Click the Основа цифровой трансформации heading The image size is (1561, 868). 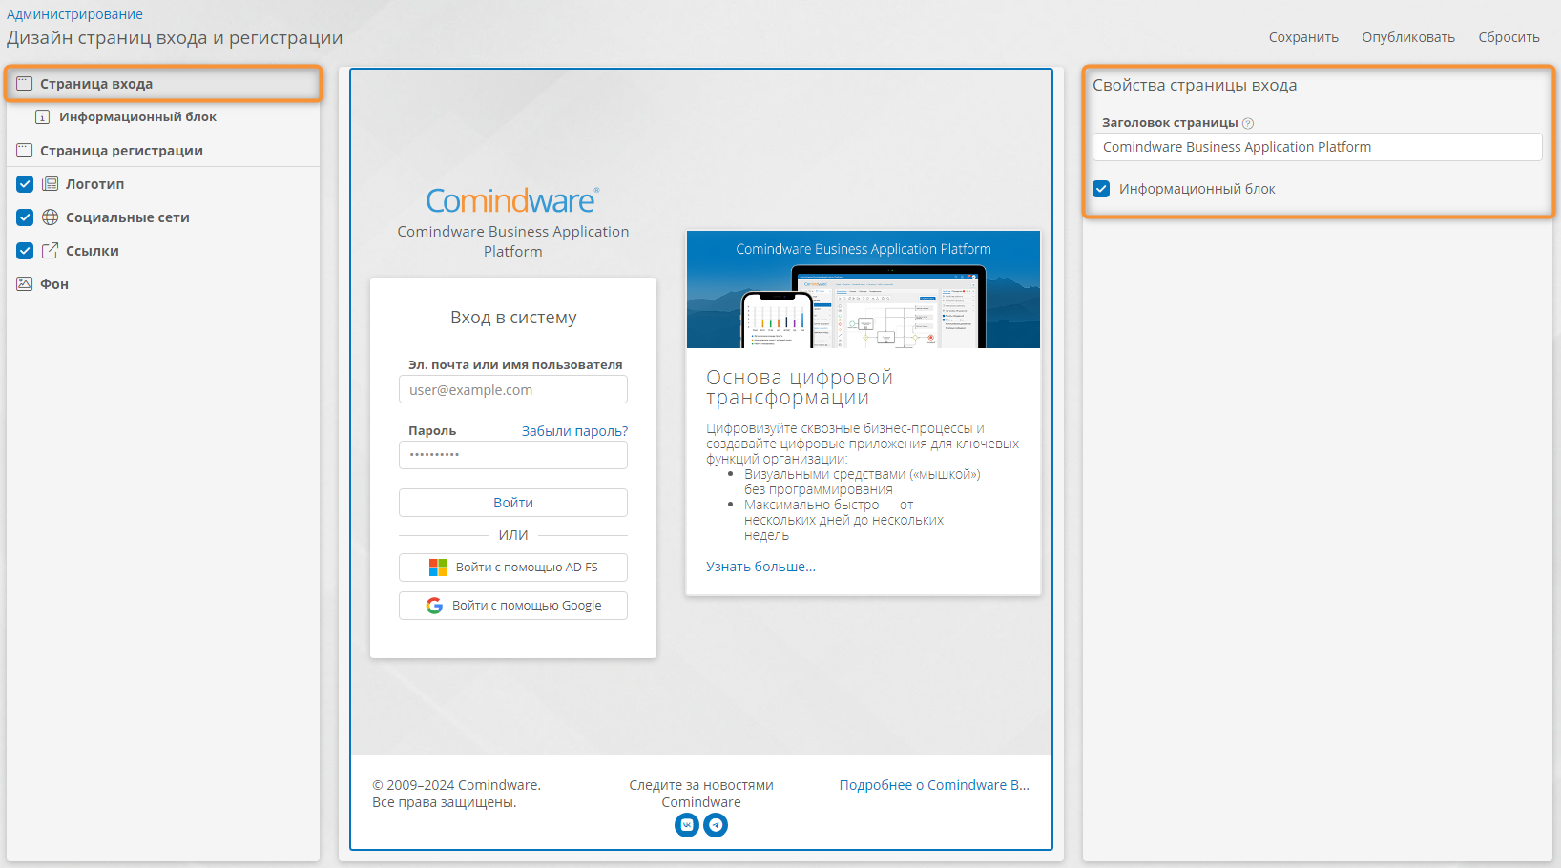pos(800,387)
